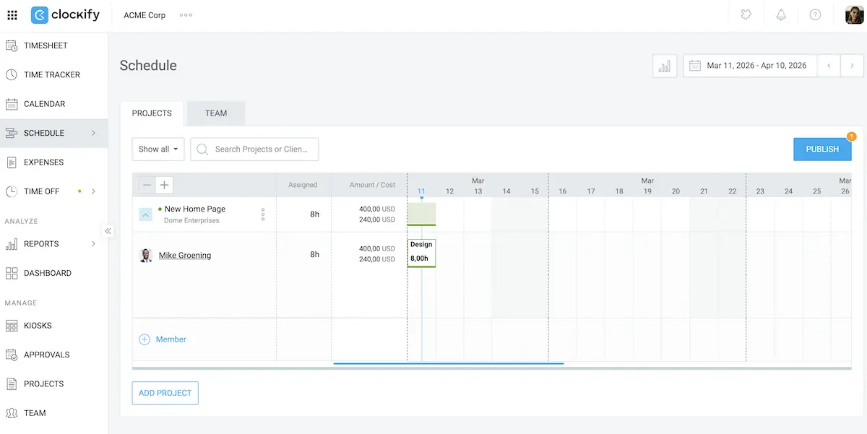Click the Add Project button

(x=165, y=394)
